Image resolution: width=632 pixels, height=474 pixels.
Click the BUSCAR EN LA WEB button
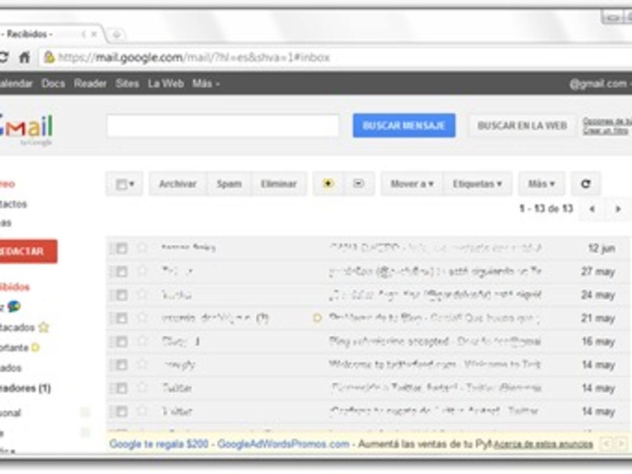click(x=522, y=126)
